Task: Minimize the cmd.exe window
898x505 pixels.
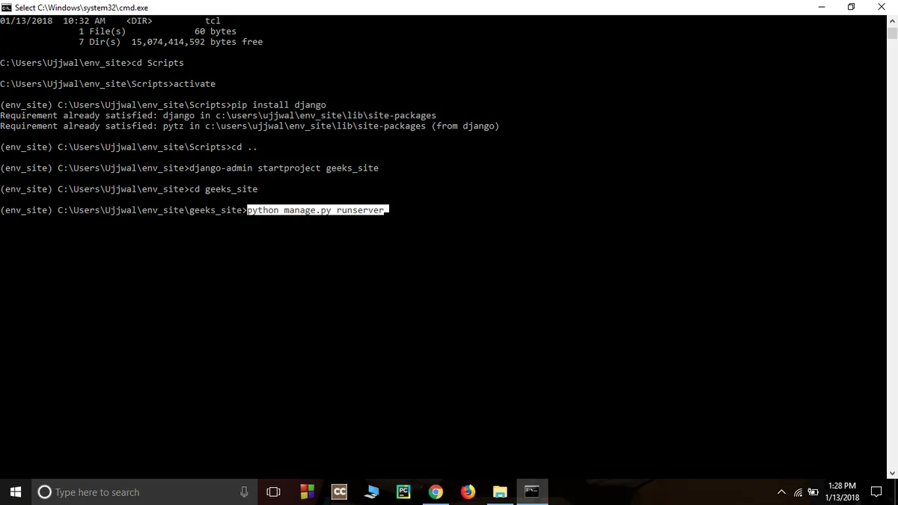Action: [822, 7]
